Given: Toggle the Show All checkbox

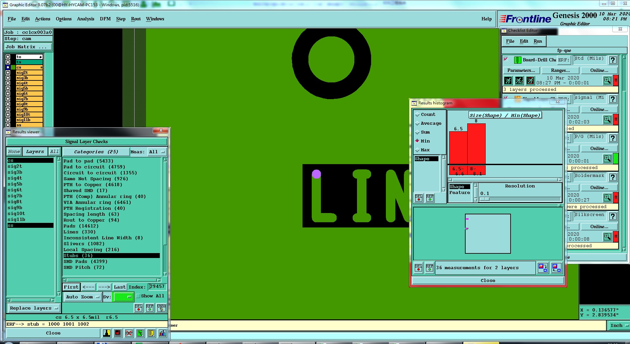Looking at the screenshot, I should [138, 296].
